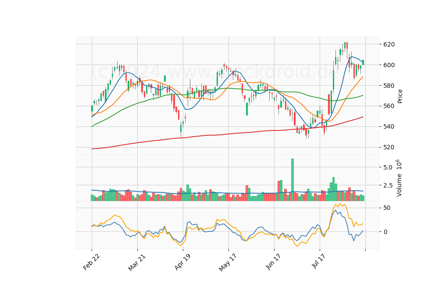Screen dimensions: 421x303
Task: Click the 'Apr 19' date label
Action: click(182, 262)
